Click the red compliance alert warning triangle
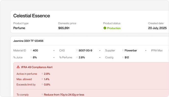 [x=18, y=67]
